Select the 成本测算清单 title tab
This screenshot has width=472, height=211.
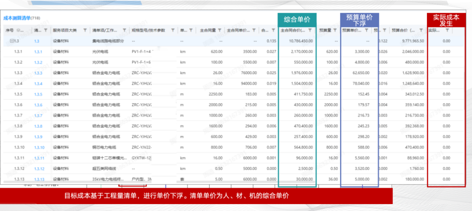[17, 18]
